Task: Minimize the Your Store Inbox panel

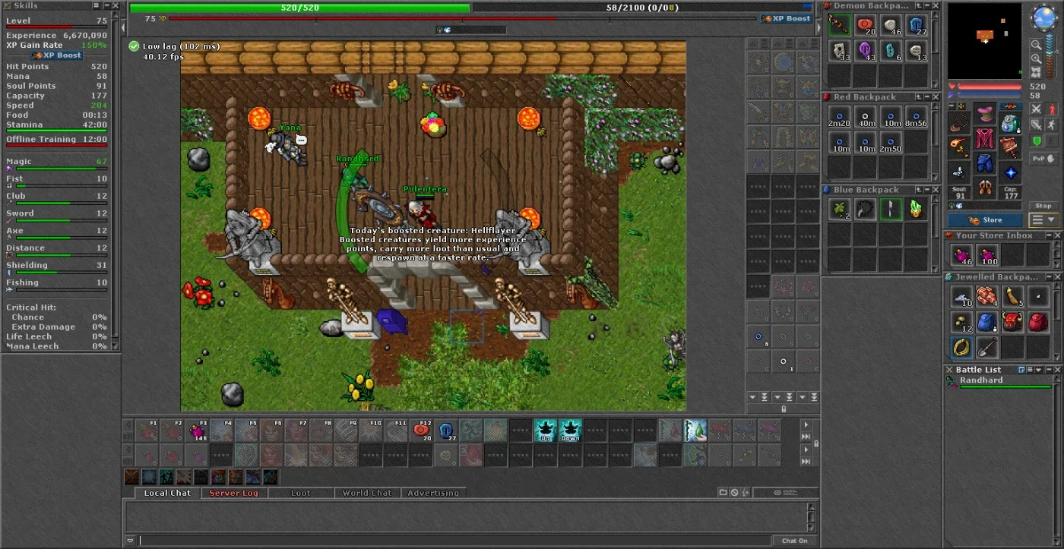Action: pos(1047,235)
